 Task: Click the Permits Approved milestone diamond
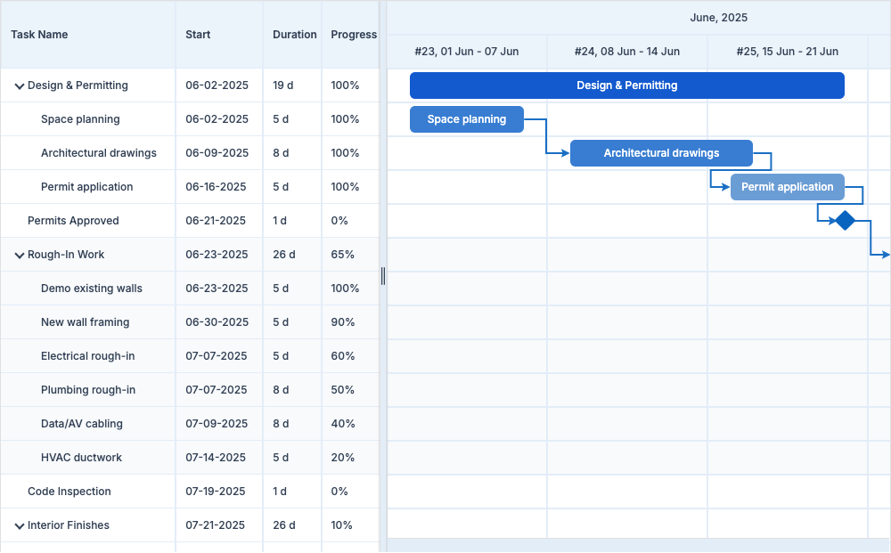tap(845, 221)
